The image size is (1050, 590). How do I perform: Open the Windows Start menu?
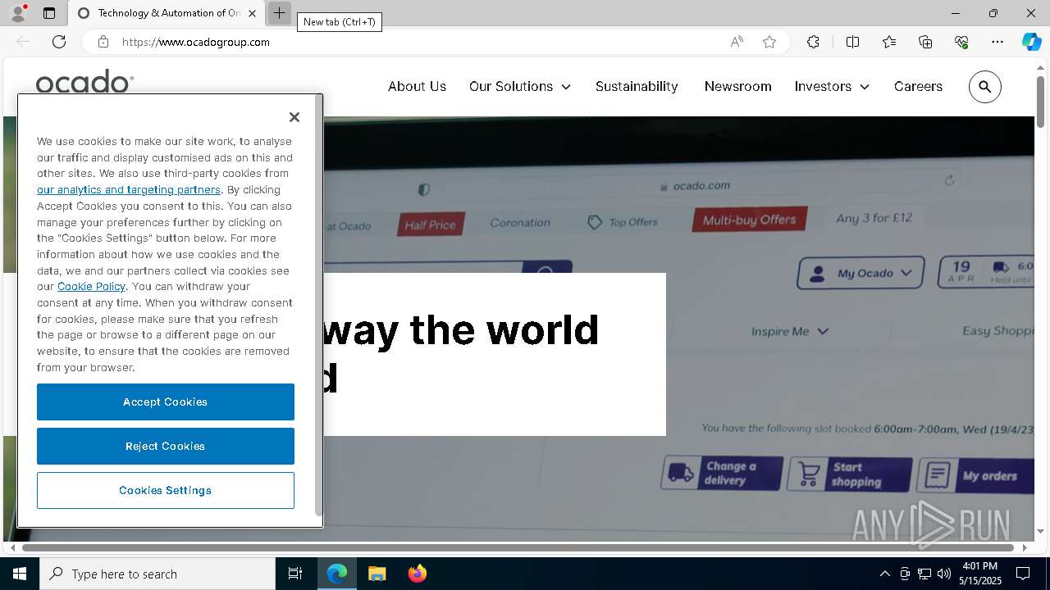click(20, 574)
